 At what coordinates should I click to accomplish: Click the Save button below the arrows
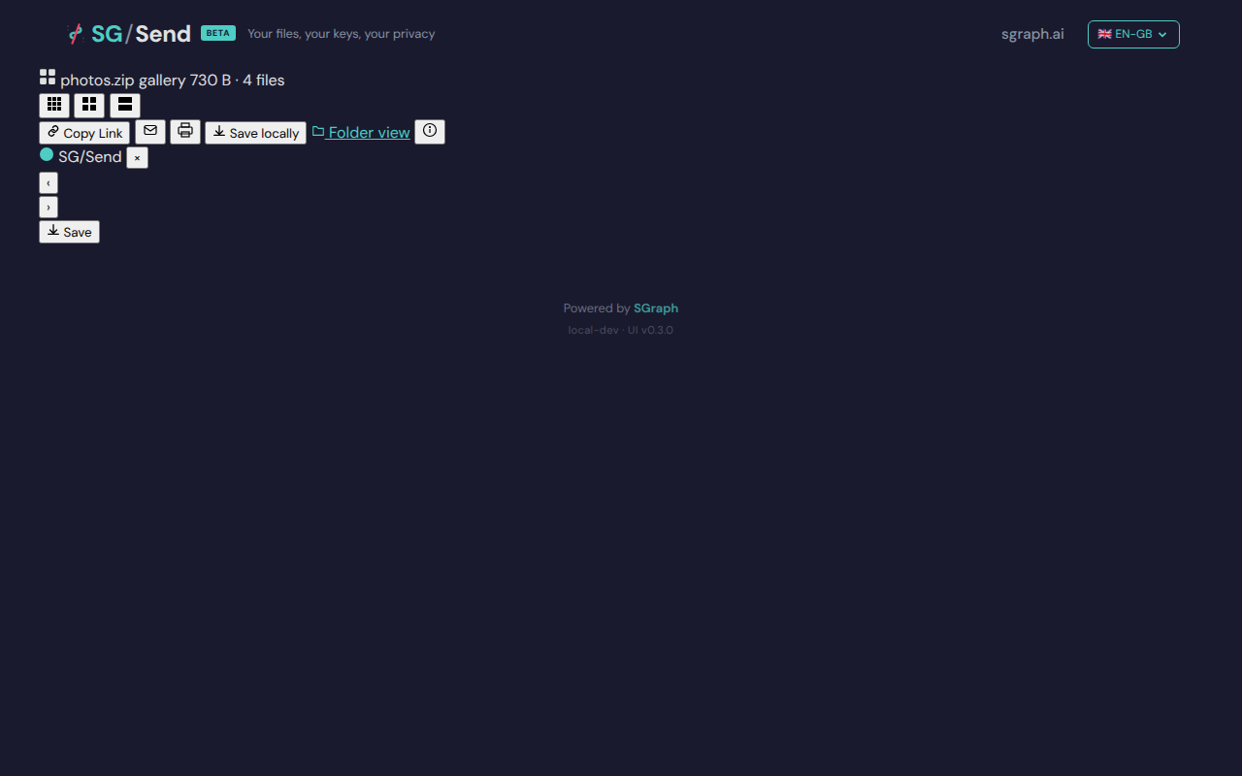pos(69,232)
